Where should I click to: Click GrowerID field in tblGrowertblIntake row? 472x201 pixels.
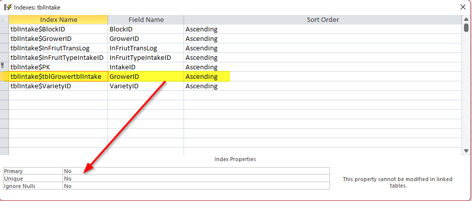[146, 77]
